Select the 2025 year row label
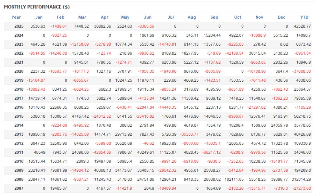 click(19, 26)
